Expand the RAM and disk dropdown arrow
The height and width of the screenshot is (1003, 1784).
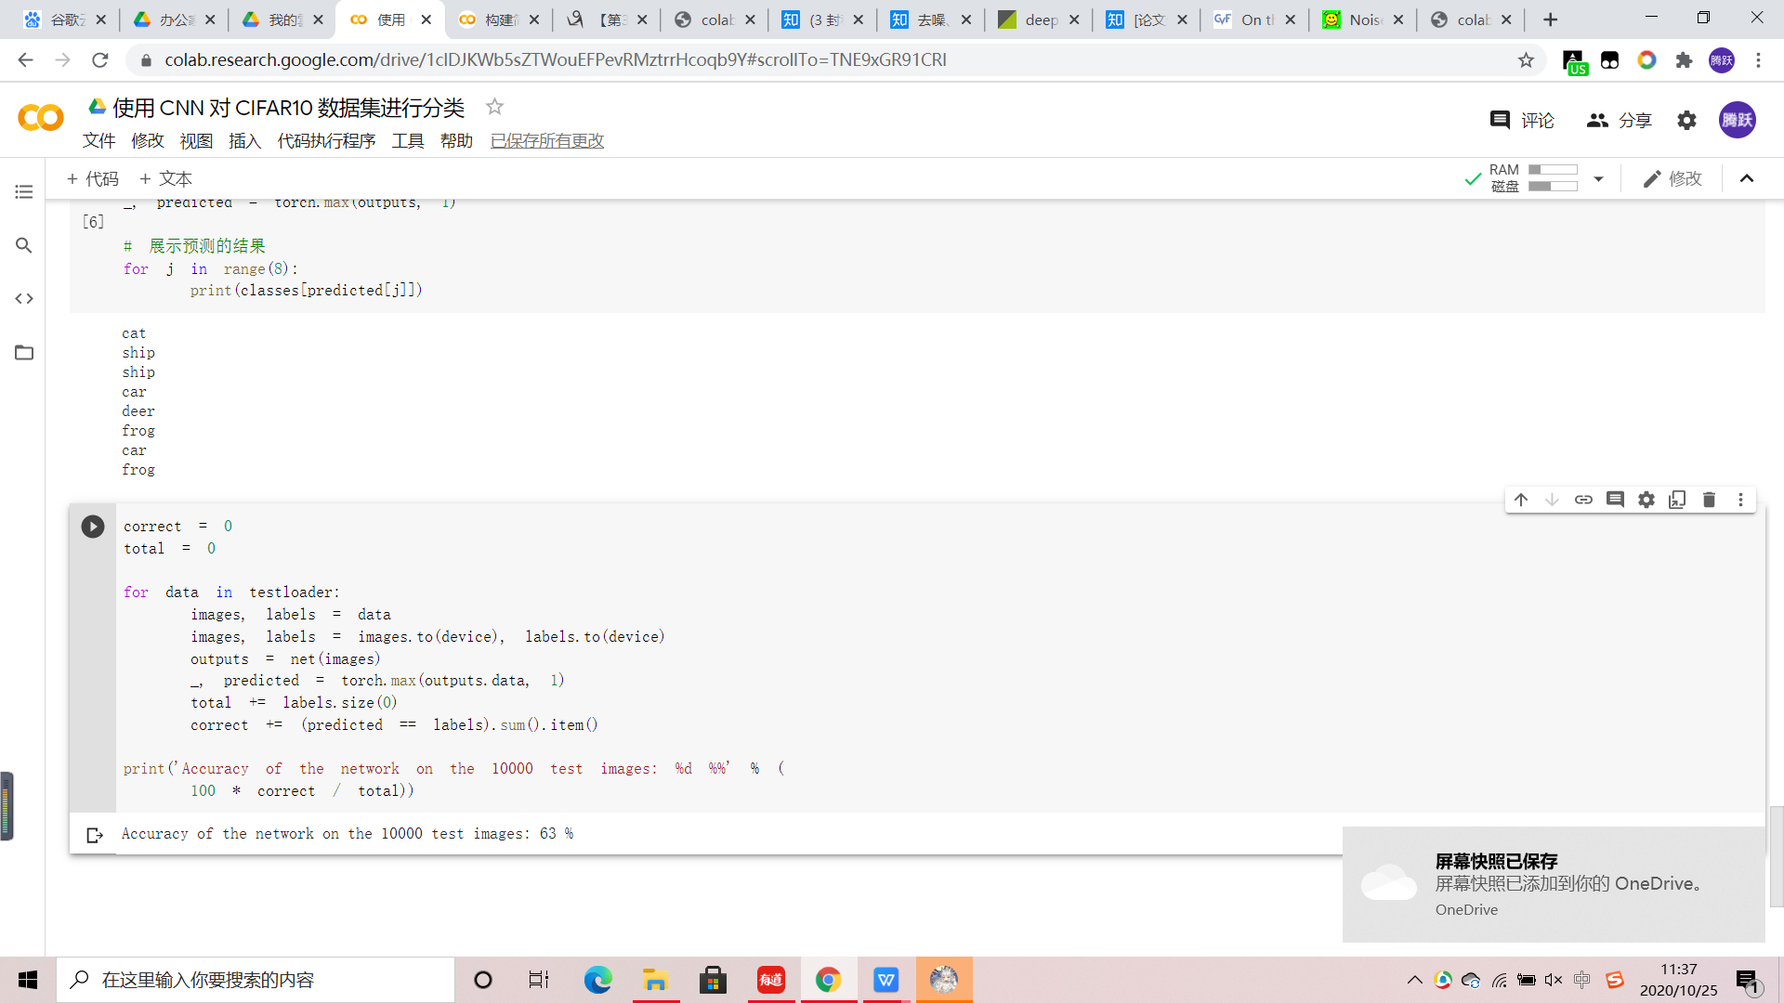pyautogui.click(x=1598, y=178)
